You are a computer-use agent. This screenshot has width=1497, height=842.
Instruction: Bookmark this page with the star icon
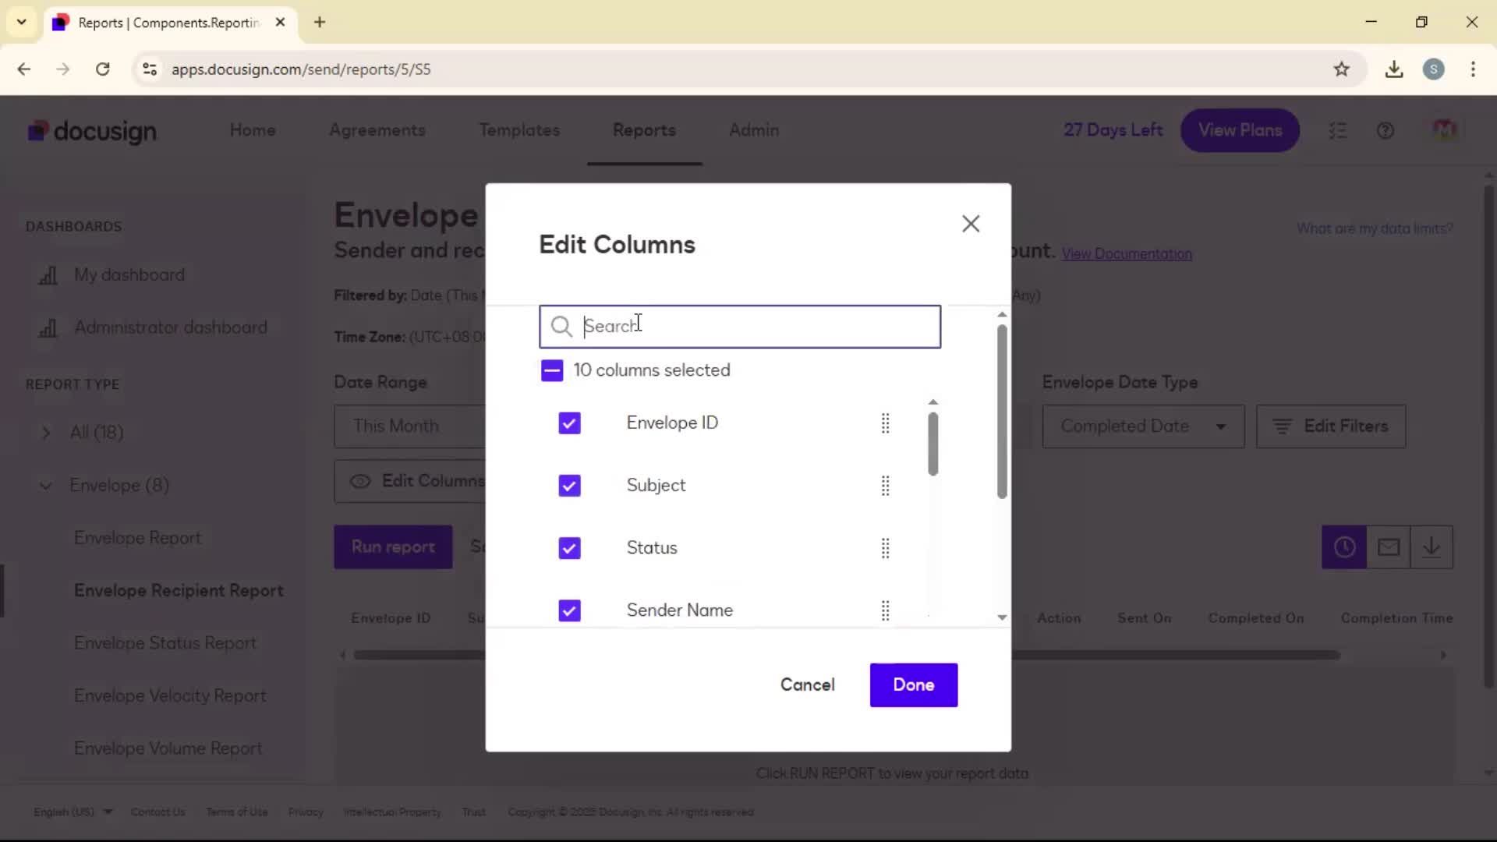tap(1341, 69)
